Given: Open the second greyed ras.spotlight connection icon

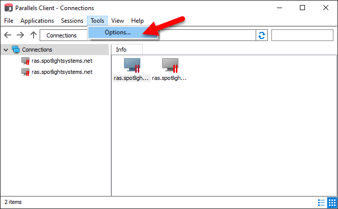Looking at the screenshot, I should (x=170, y=66).
